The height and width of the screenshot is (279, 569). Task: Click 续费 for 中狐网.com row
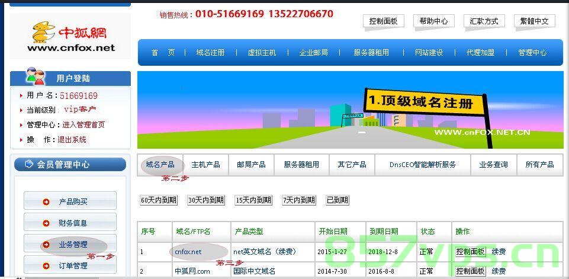point(499,271)
